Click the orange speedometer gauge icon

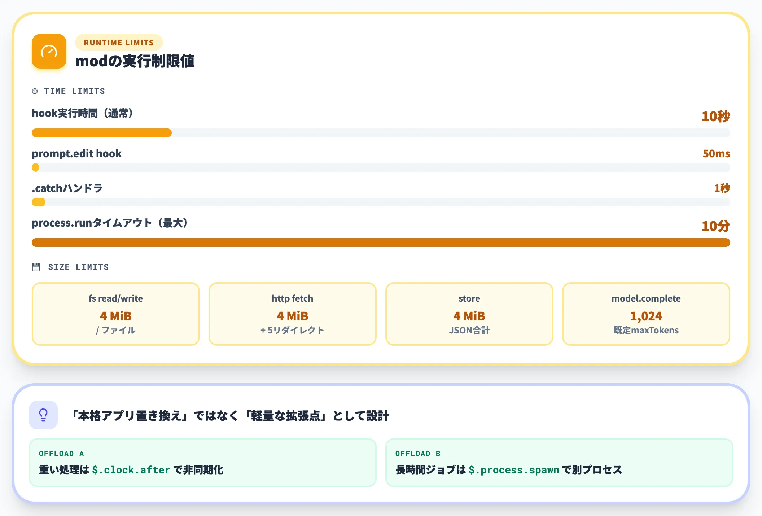pos(49,51)
